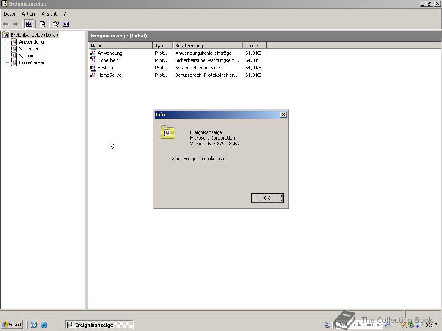Click the Anwendung log icon in the list
Screen dimensions: 442x331
tap(93, 53)
